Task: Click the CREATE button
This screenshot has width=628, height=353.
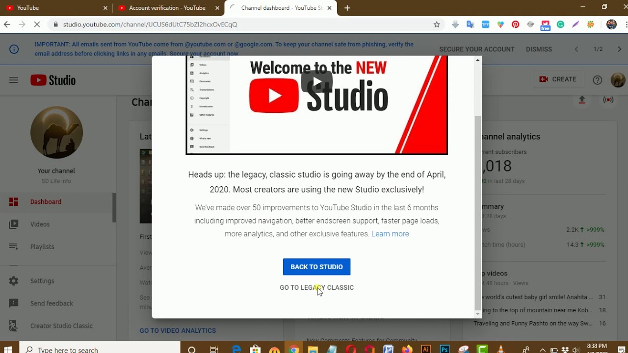Action: tap(558, 79)
